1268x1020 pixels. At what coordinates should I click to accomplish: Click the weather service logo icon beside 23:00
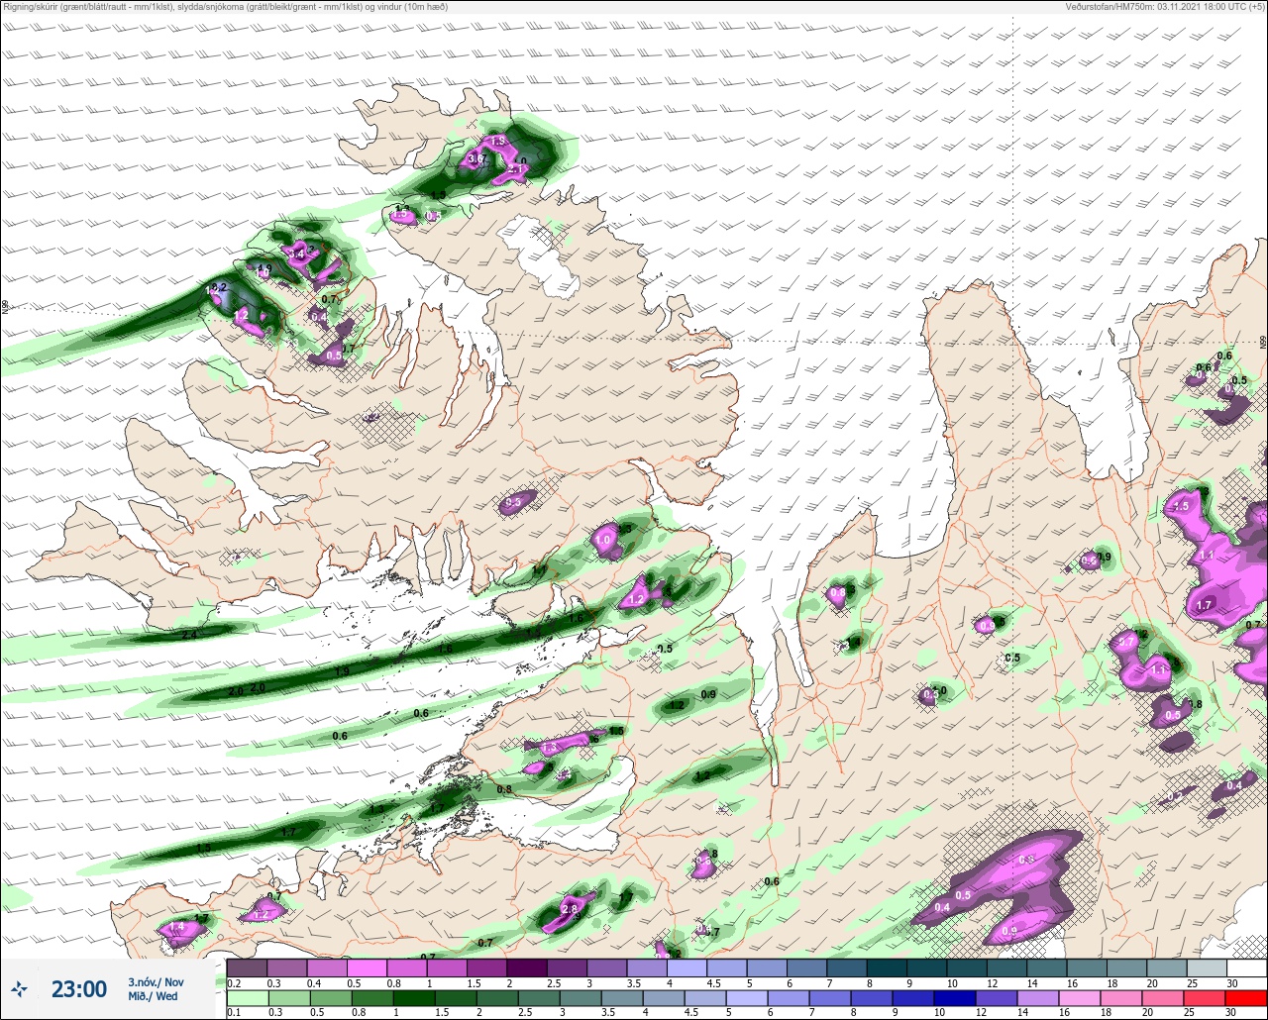point(19,988)
